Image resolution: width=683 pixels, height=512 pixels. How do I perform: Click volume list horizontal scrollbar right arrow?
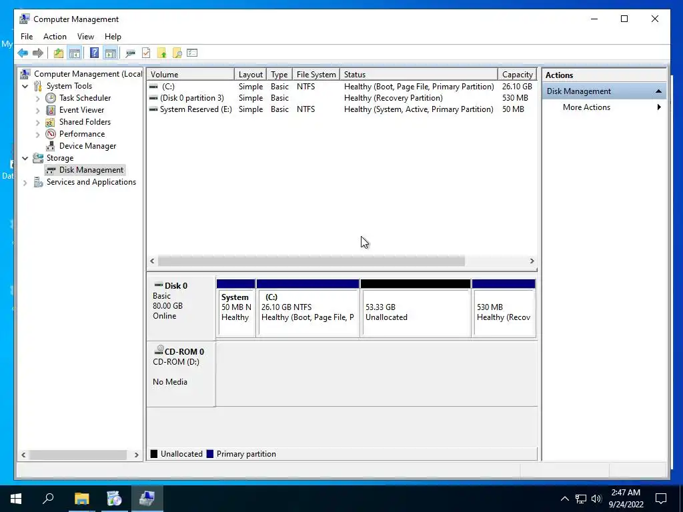[532, 261]
